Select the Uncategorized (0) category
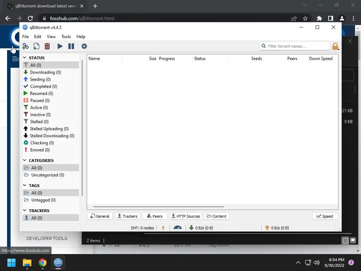 pyautogui.click(x=51, y=175)
